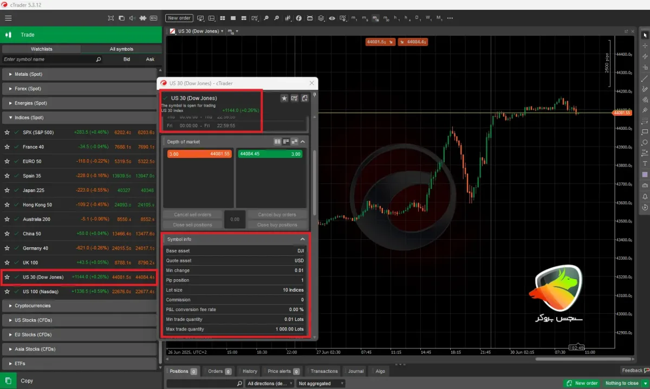Star the SPX (S&P 500) symbol
The image size is (650, 389).
(7, 132)
